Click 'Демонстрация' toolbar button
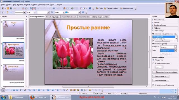 click(x=126, y=8)
